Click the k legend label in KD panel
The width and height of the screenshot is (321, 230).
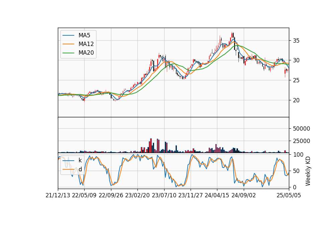click(x=80, y=160)
